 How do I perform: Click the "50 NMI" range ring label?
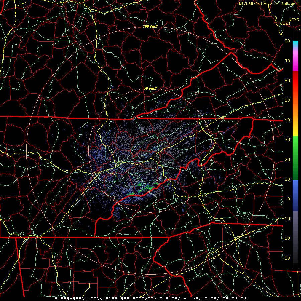150,89
